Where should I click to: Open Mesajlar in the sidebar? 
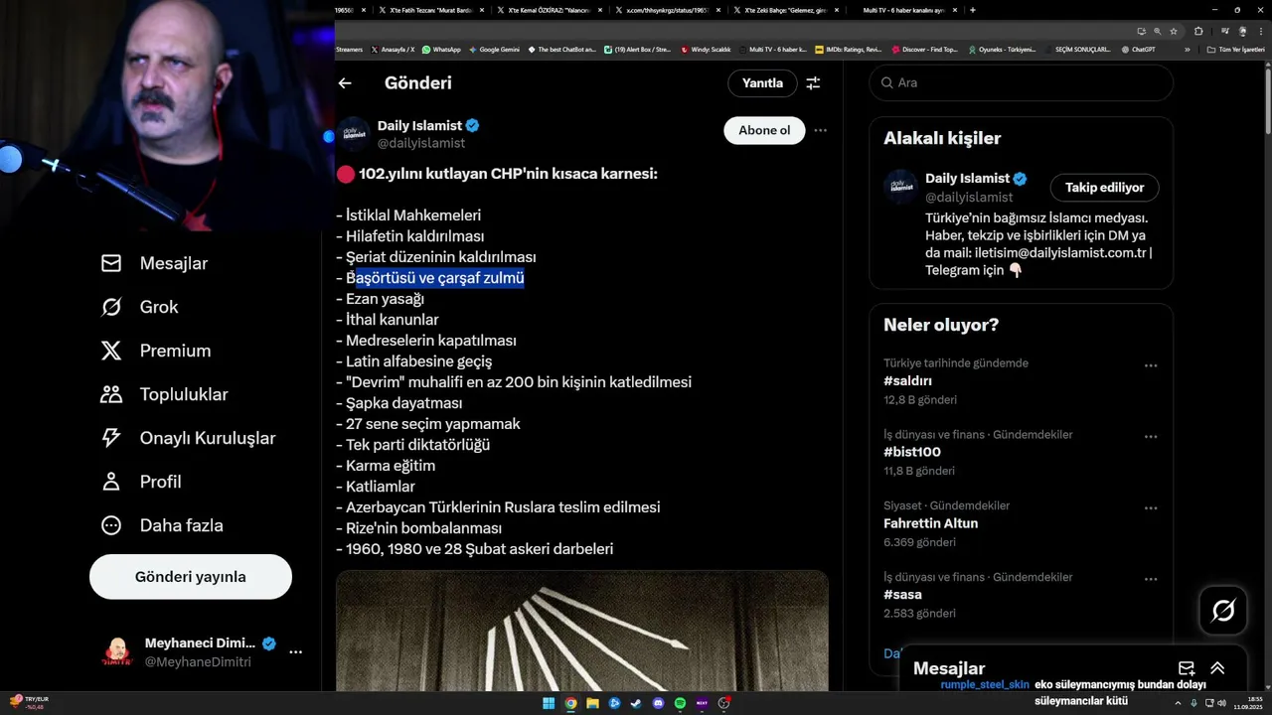(x=154, y=263)
